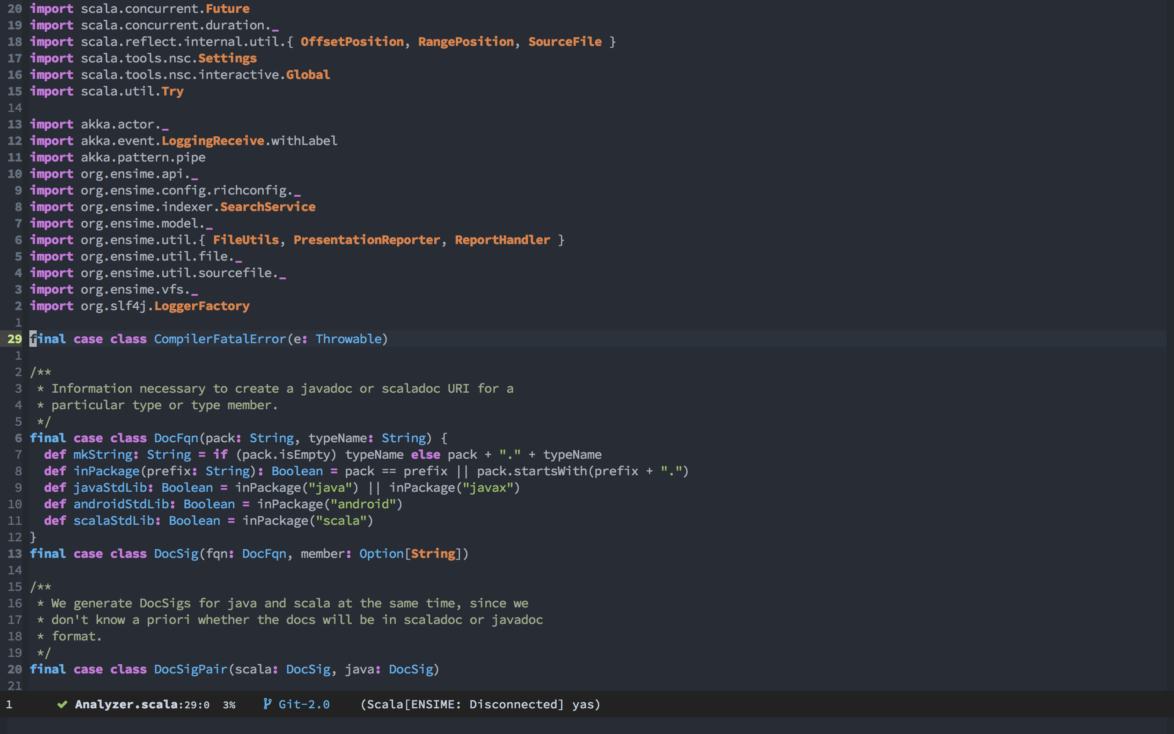Click on DocFqn class definition name
Screen dimensions: 1174x734
click(176, 438)
